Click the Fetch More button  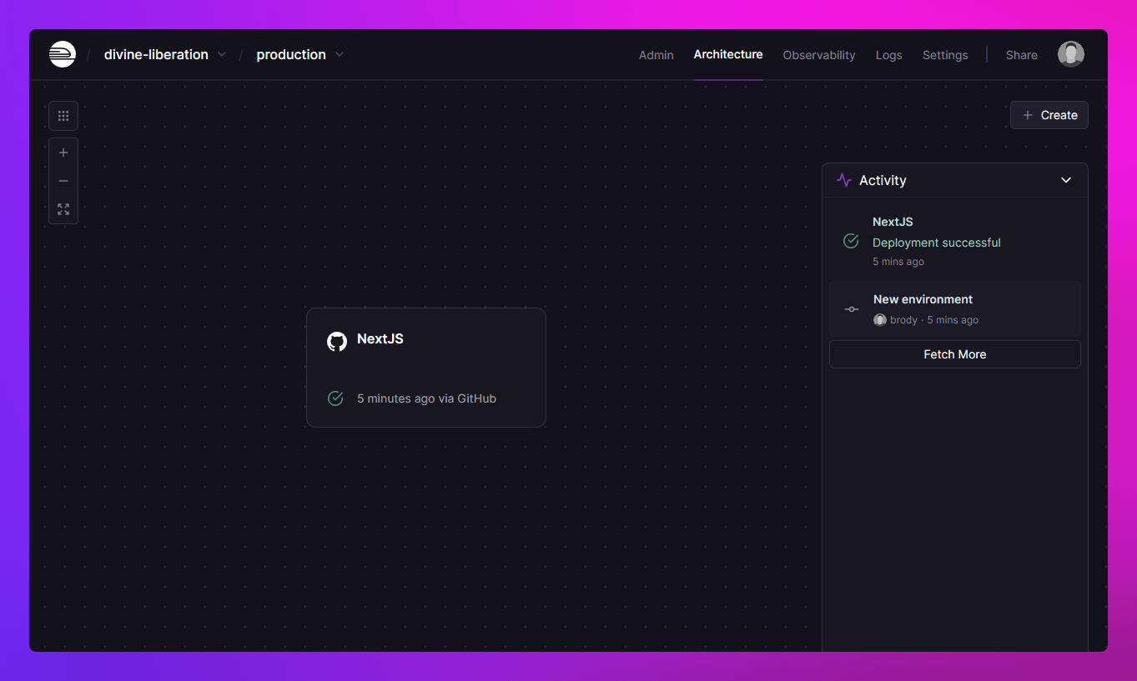tap(955, 354)
